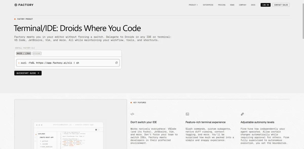Select the MACOS / LINUX install option
304x149 pixels.
[23, 53]
